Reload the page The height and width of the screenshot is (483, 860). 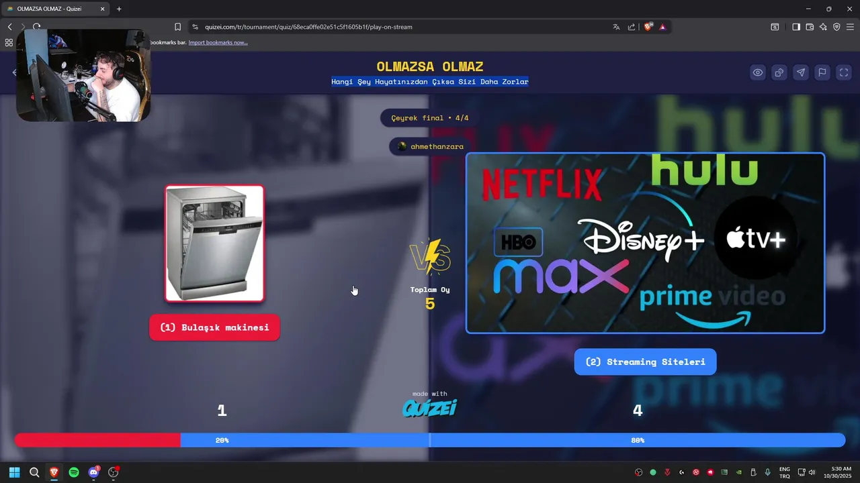36,27
